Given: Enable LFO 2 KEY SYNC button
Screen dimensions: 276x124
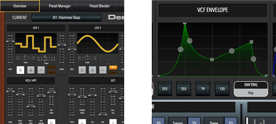Looking at the screenshot, I should [92, 70].
